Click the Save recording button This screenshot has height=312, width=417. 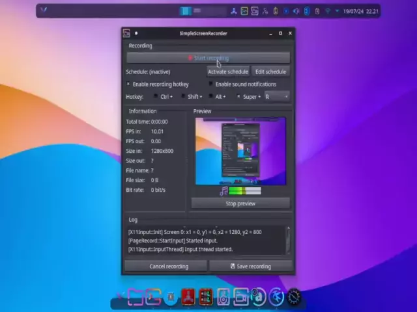(250, 266)
